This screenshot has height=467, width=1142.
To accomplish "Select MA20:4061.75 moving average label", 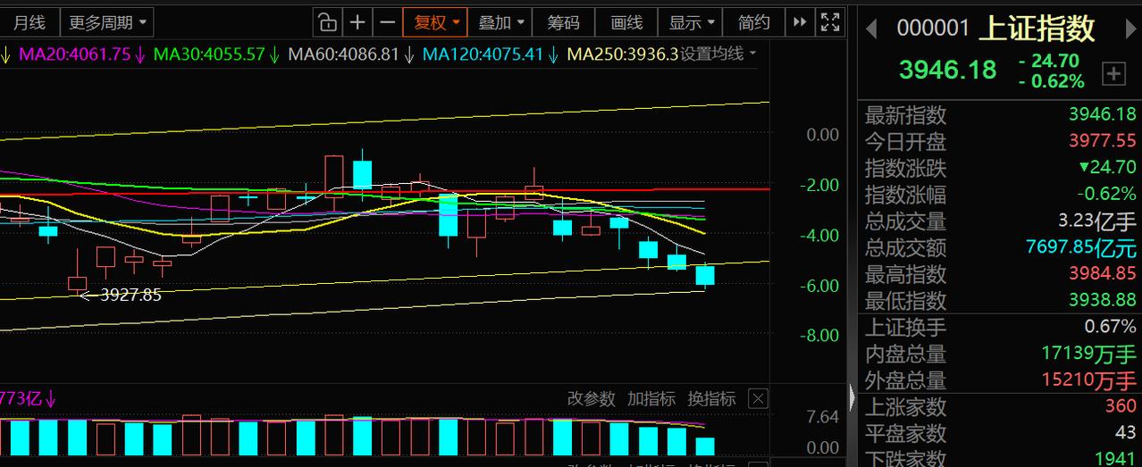I will tap(75, 54).
